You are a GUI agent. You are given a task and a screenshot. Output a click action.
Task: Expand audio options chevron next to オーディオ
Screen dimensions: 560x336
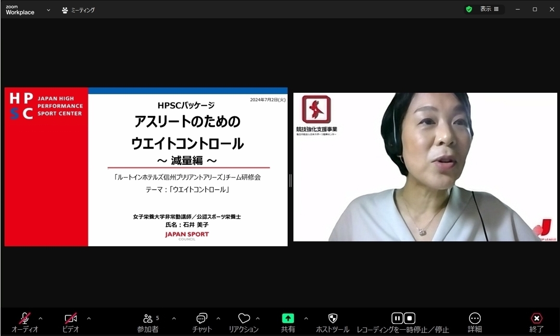pos(40,319)
